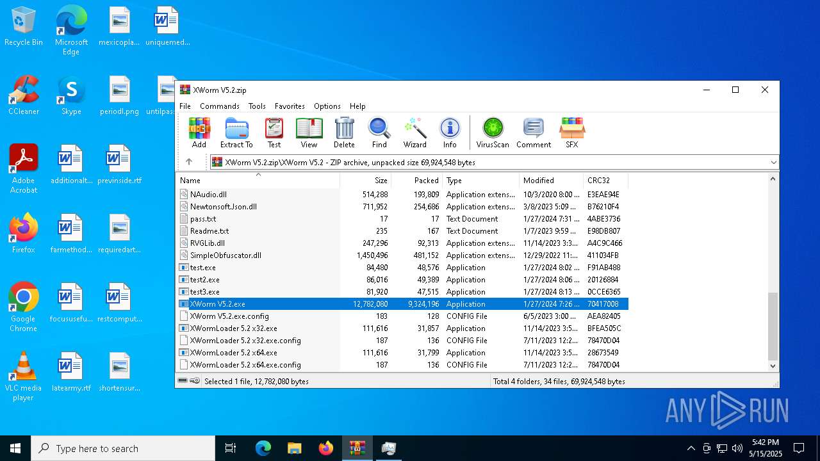Click scrollbar up arrow in file list
Image resolution: width=820 pixels, height=461 pixels.
click(x=773, y=180)
